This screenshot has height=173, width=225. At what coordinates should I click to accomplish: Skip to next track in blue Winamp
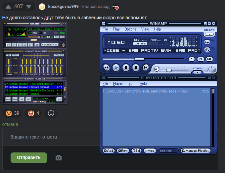click(146, 67)
